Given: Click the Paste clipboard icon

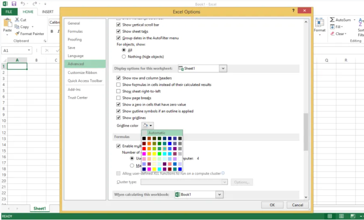Looking at the screenshot, I should click(7, 22).
